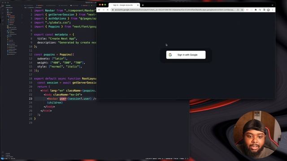Viewport: 287px width, 161px height.
Task: Click 'Navbar' in the line 1 import
Action: [50, 11]
